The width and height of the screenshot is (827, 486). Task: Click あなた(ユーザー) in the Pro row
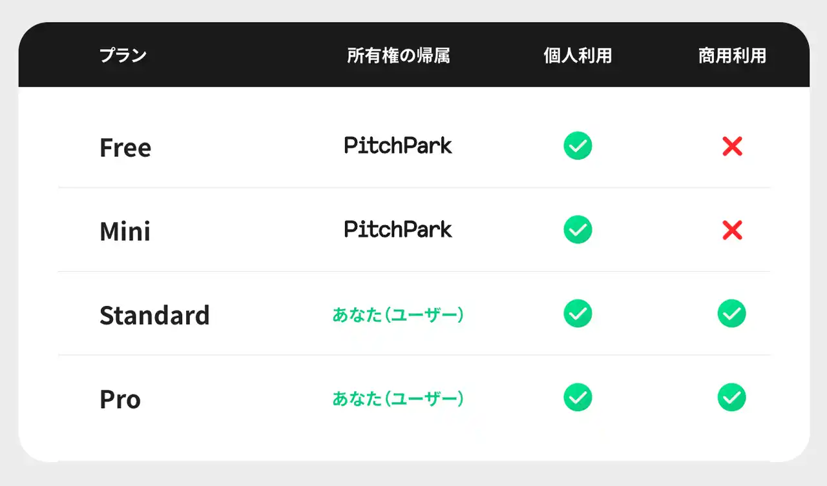398,399
